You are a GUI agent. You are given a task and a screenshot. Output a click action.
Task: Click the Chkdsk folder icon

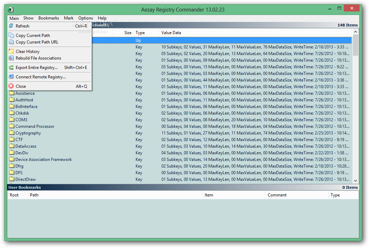pyautogui.click(x=12, y=113)
